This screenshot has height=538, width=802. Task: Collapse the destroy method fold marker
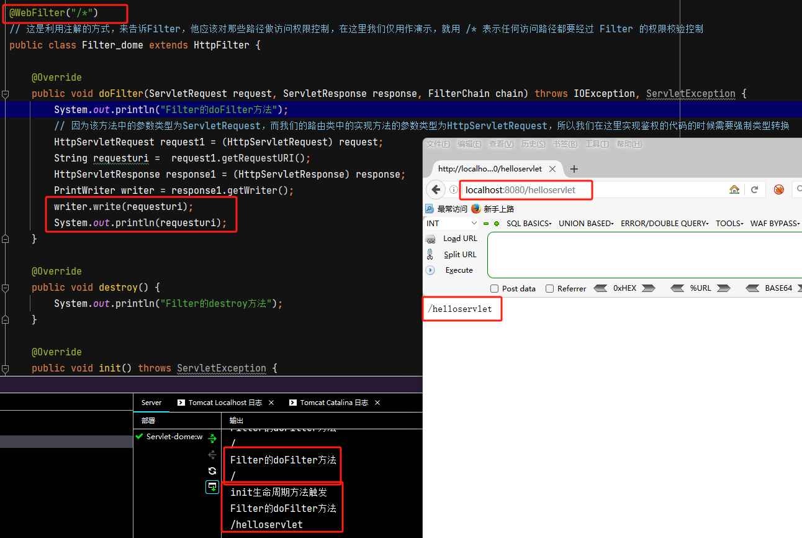(x=5, y=288)
